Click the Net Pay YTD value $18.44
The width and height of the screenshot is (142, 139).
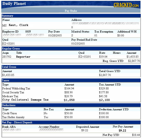coord(136,135)
